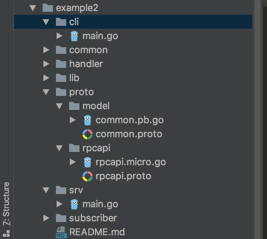Click the subscriber folder icon
The width and height of the screenshot is (267, 239).
(x=61, y=218)
